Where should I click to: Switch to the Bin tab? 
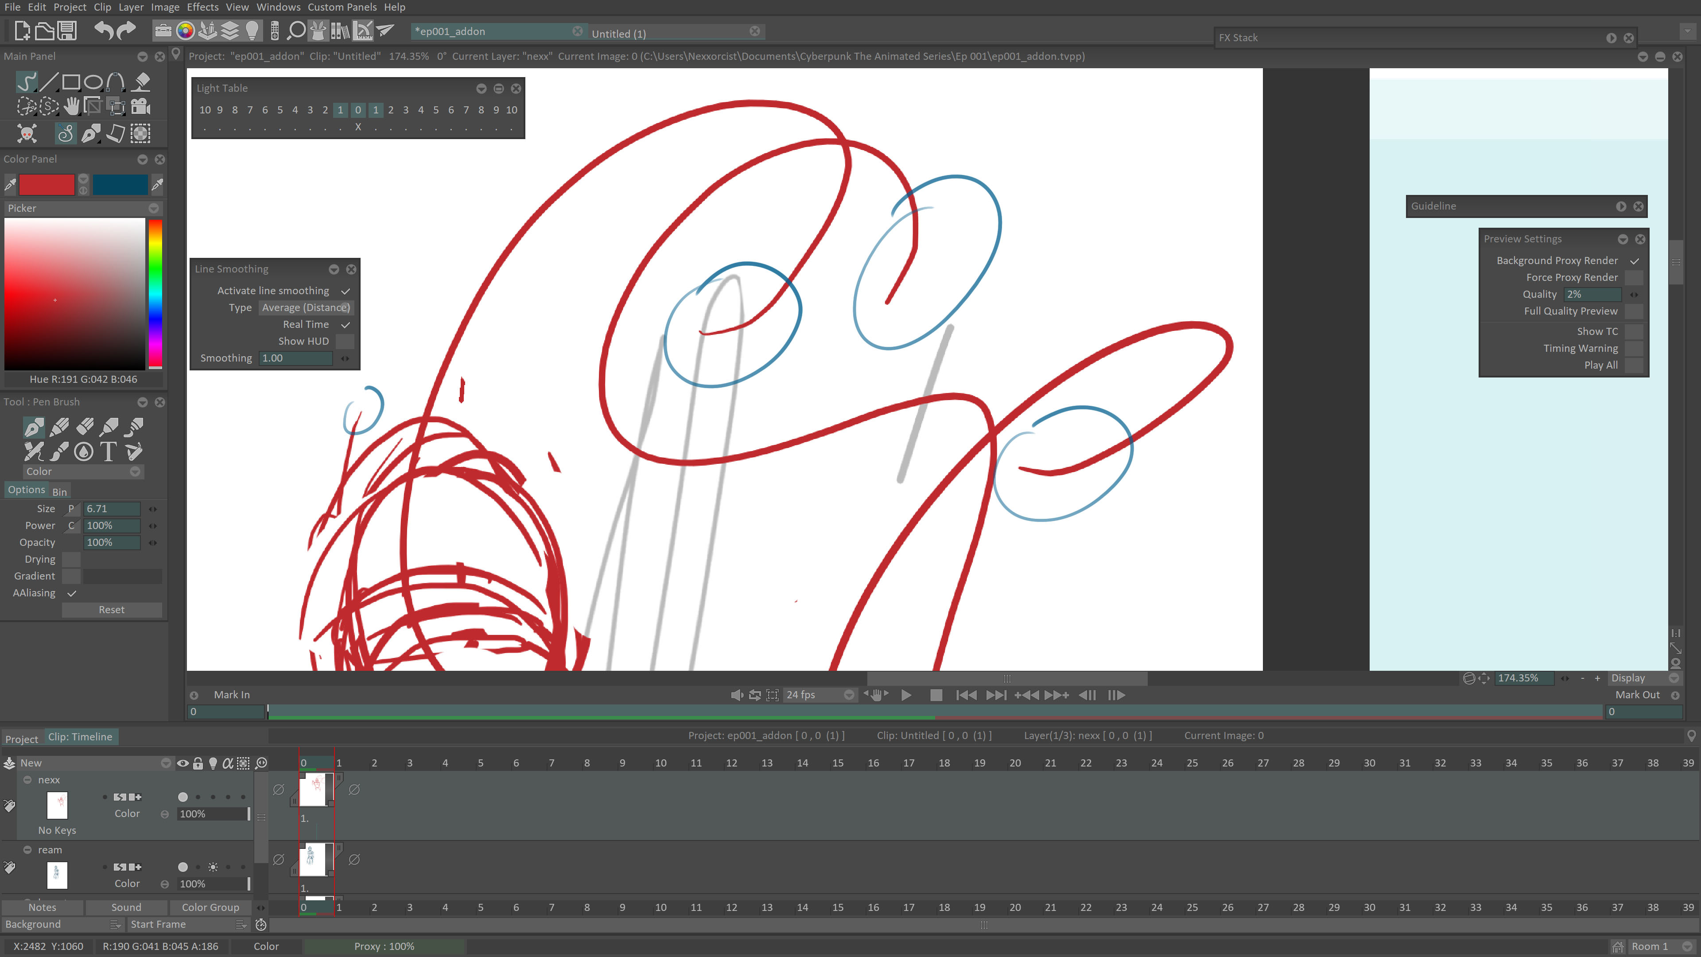click(x=59, y=492)
